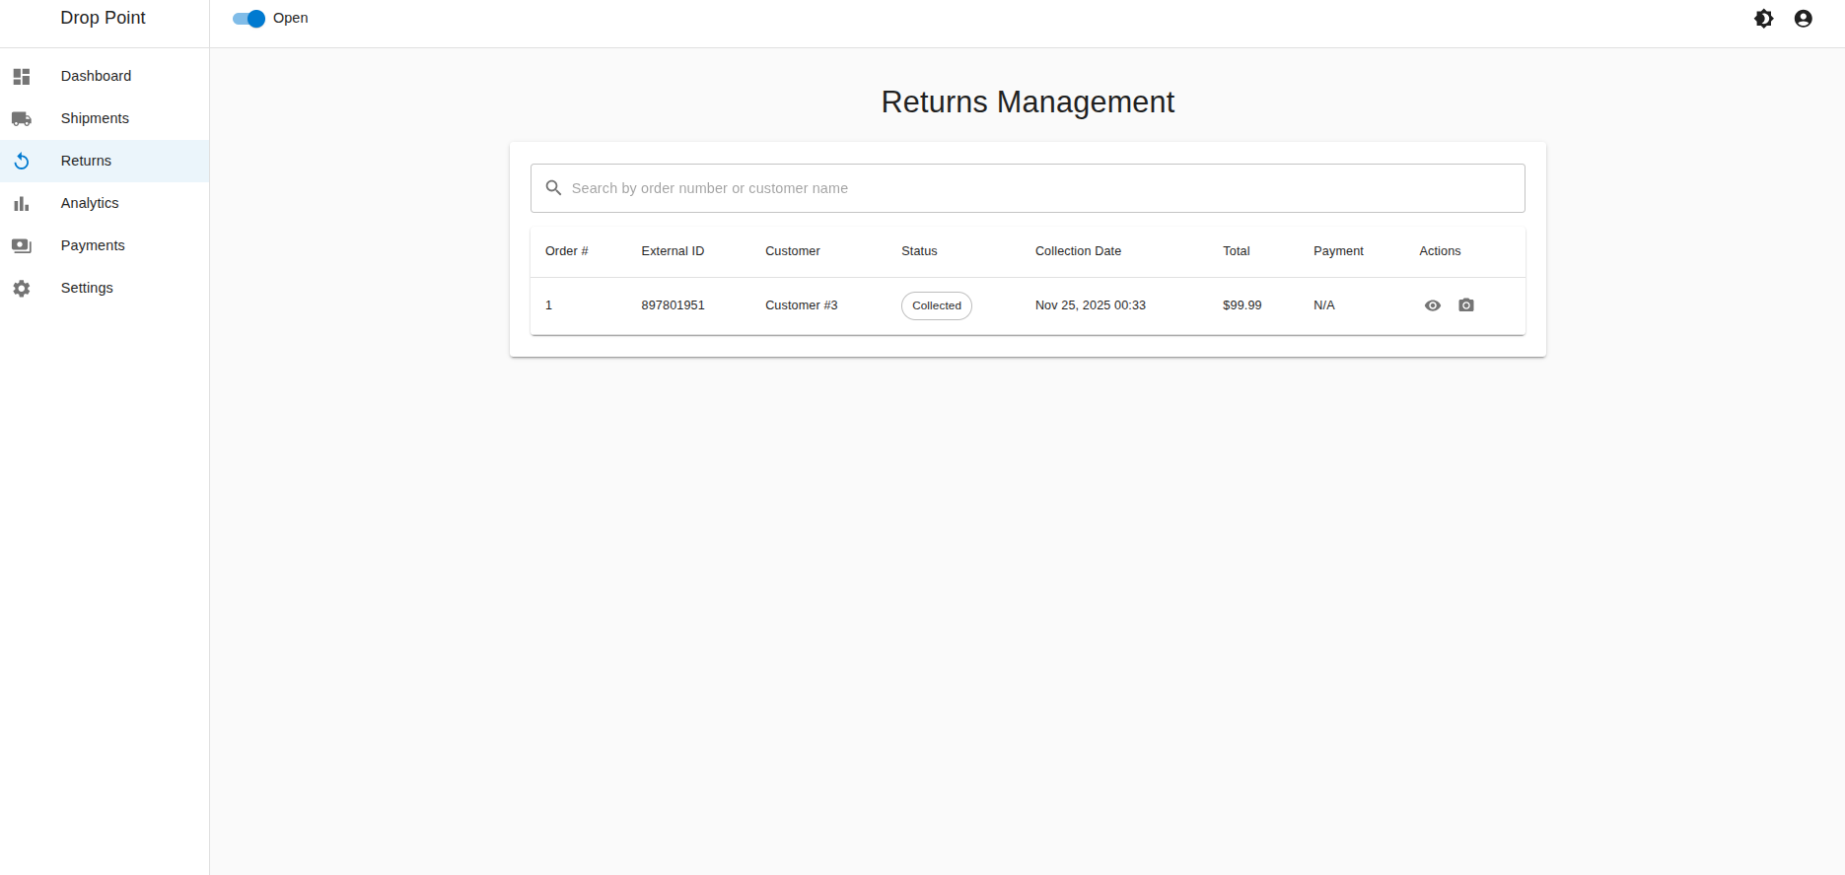The height and width of the screenshot is (875, 1845).
Task: Open the user account profile icon
Action: pos(1803,19)
